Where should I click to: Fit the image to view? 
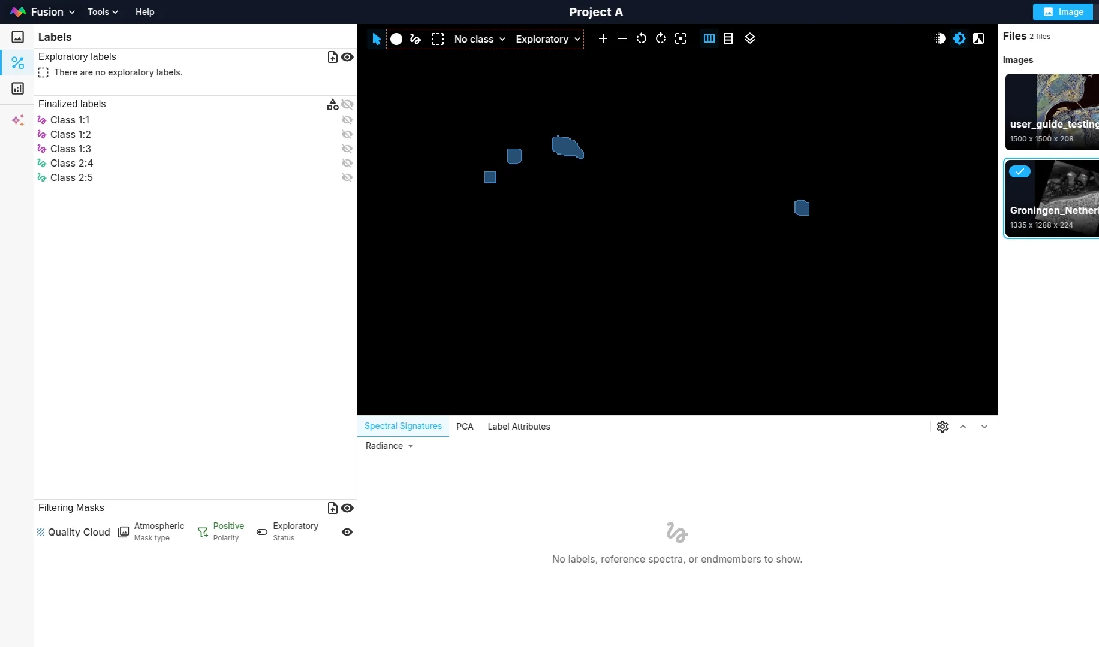tap(681, 39)
